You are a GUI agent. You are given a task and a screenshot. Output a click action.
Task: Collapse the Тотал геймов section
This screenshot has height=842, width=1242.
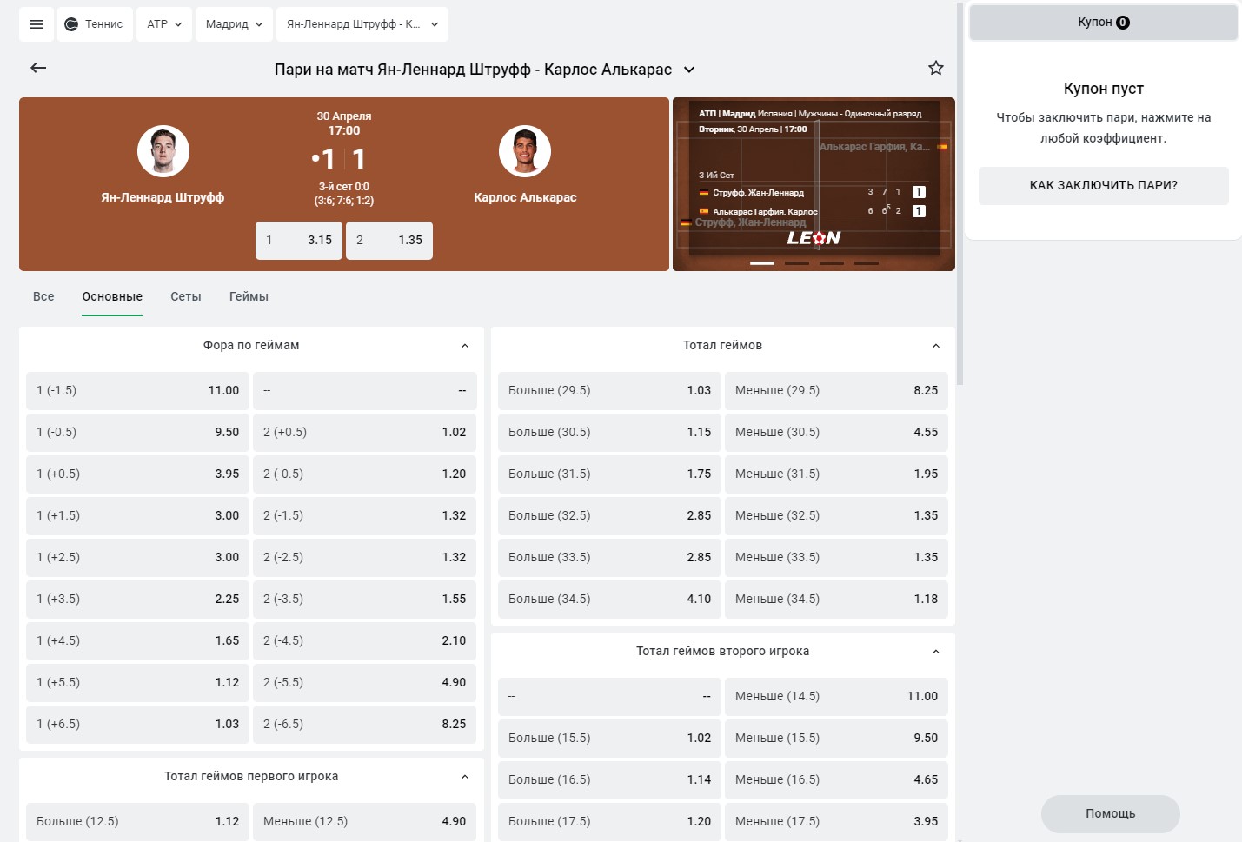coord(936,346)
